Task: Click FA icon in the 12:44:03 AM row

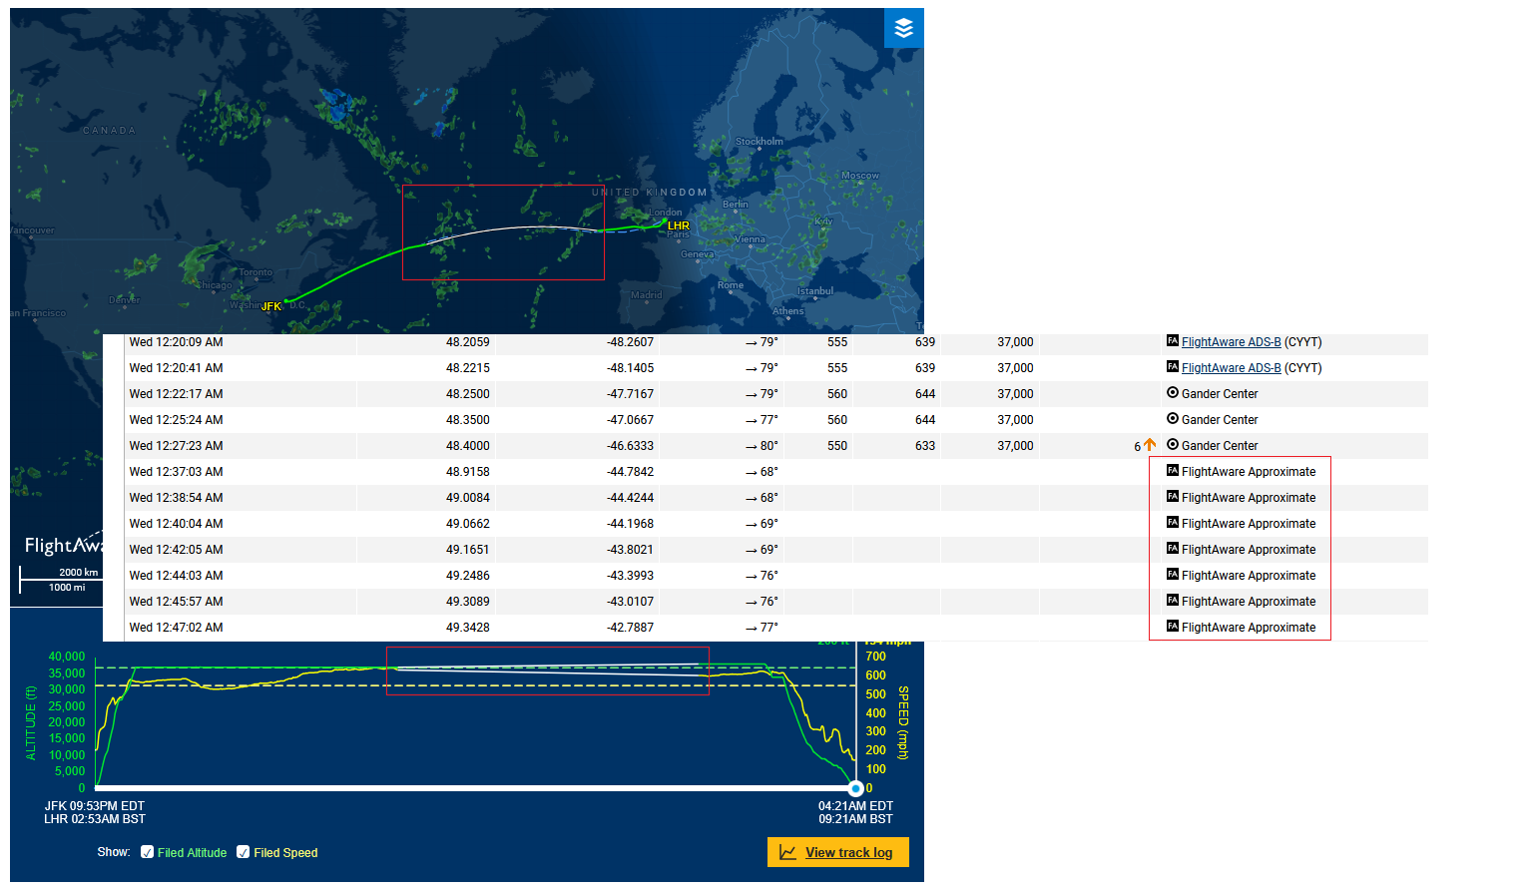Action: click(x=1173, y=575)
